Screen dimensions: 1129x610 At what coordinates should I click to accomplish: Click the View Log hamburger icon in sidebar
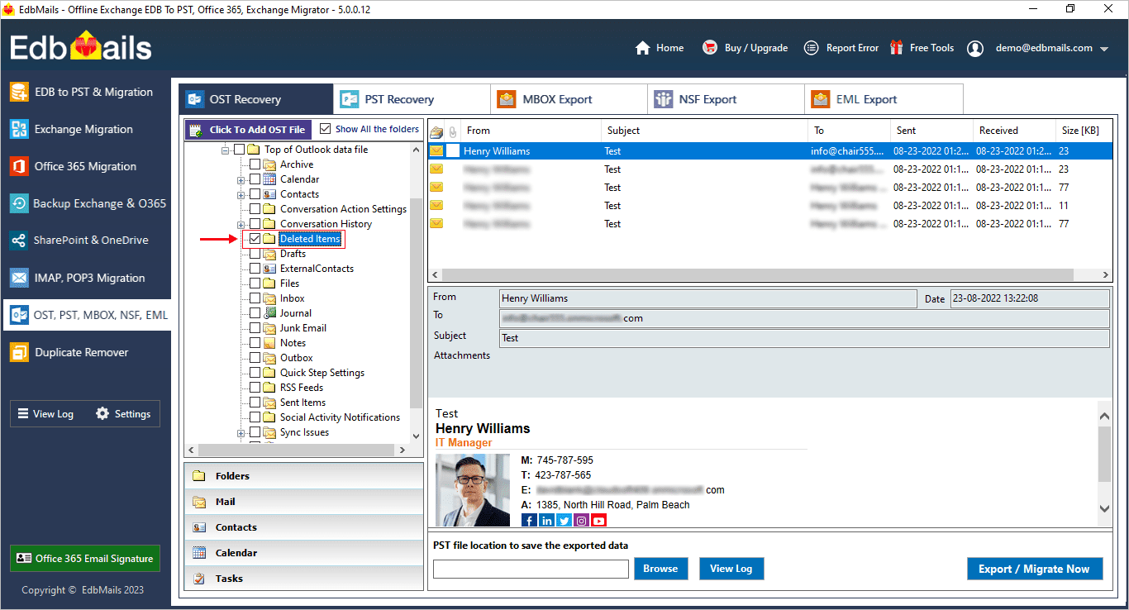pos(23,413)
